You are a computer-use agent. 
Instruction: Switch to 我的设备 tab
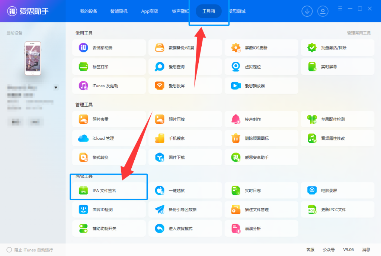click(x=89, y=11)
